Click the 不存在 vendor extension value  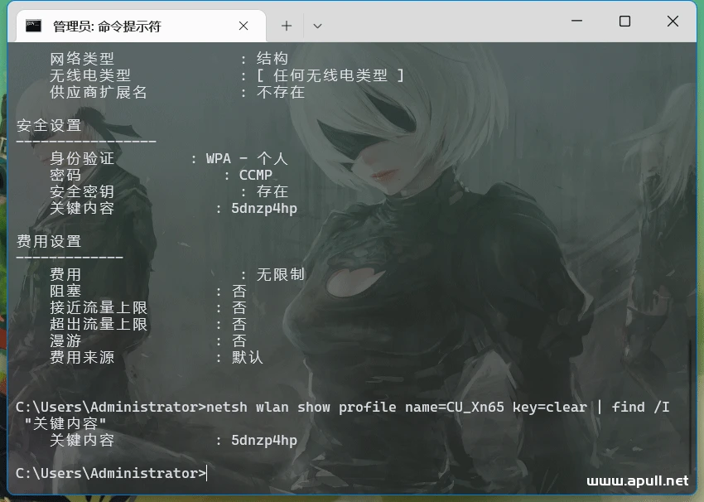click(281, 92)
